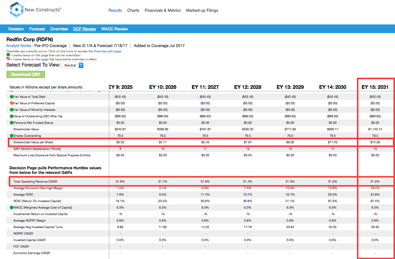Click shareholder value cell $240.87
Viewport: 395px width, 259px height.
coord(120,129)
